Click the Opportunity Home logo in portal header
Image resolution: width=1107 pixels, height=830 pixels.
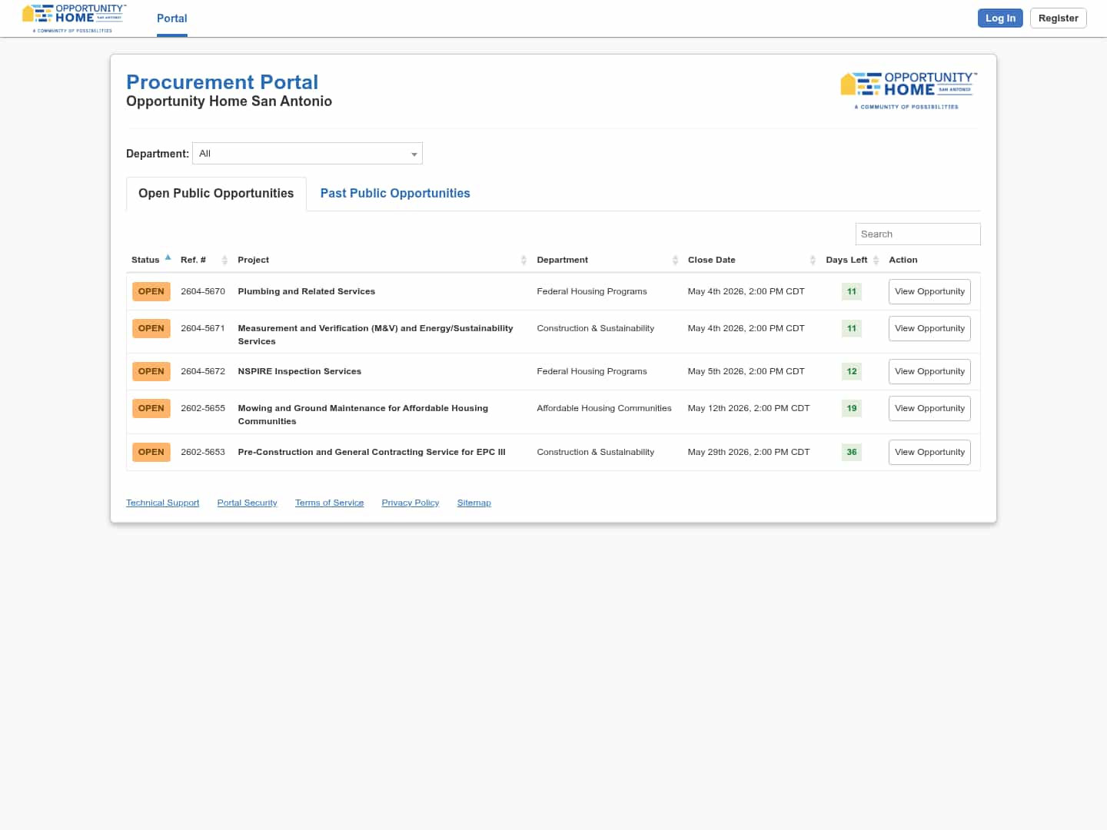[x=909, y=91]
